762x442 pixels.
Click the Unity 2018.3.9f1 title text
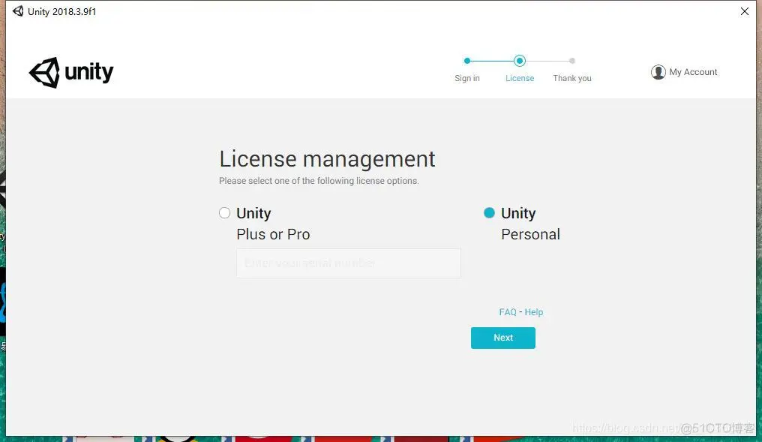(61, 12)
